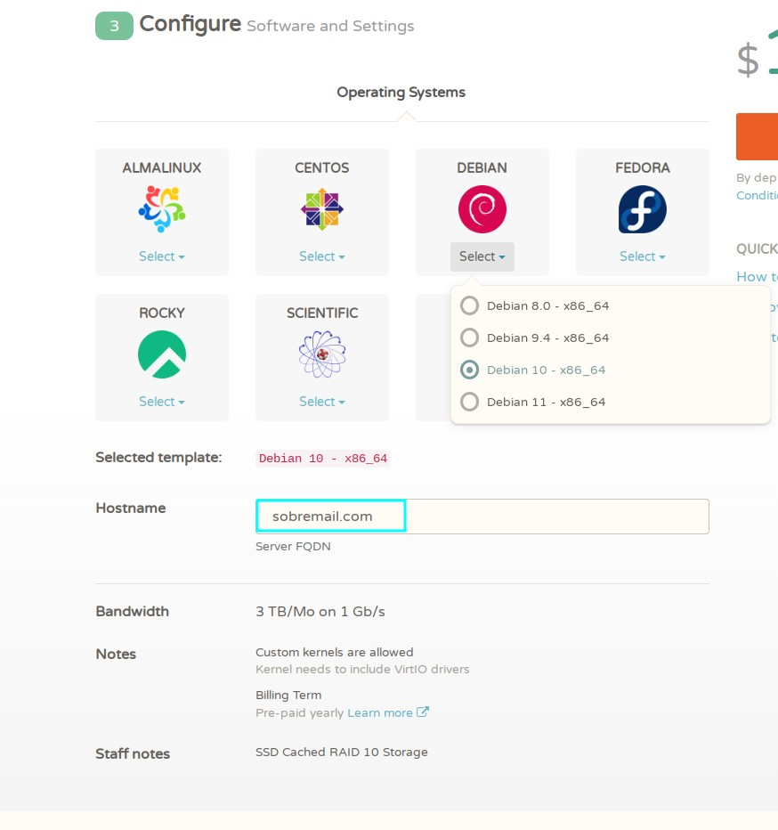Click the Custom kernels are allowed note
The image size is (778, 830).
coord(335,652)
